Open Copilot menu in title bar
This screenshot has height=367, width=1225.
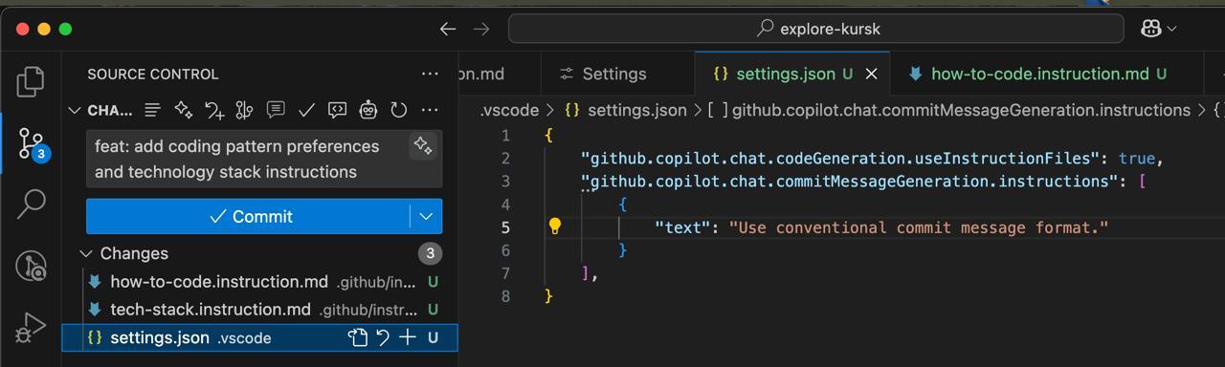1158,29
